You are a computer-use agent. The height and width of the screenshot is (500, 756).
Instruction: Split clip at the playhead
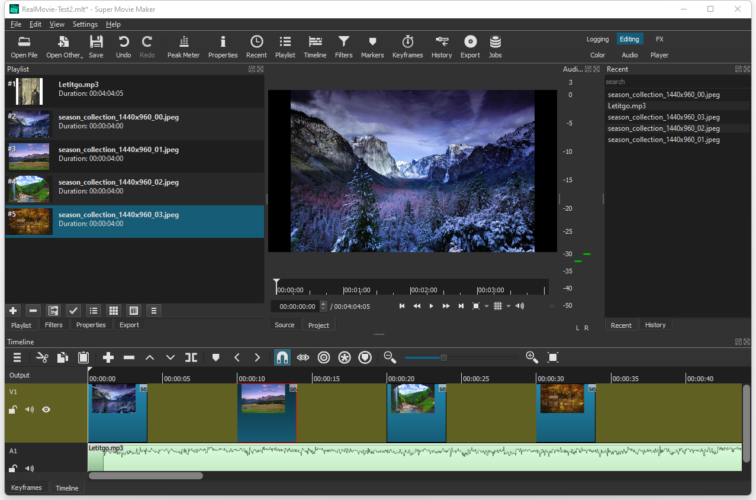191,357
